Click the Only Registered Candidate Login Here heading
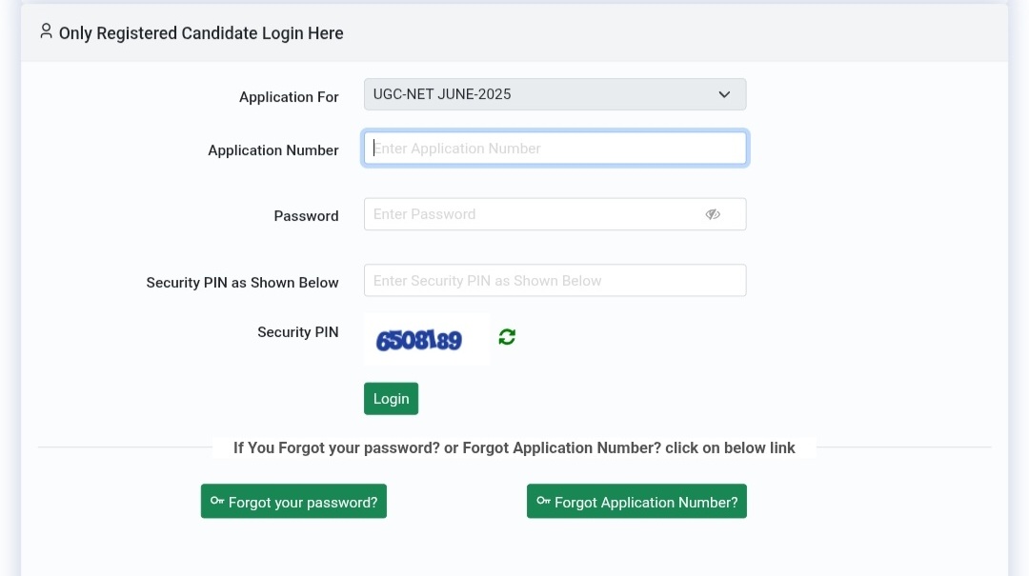The height and width of the screenshot is (576, 1029). tap(201, 33)
